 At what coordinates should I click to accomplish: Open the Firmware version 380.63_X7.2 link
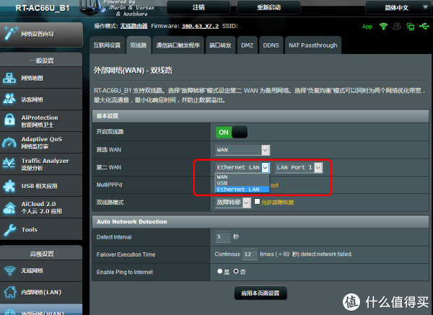200,26
